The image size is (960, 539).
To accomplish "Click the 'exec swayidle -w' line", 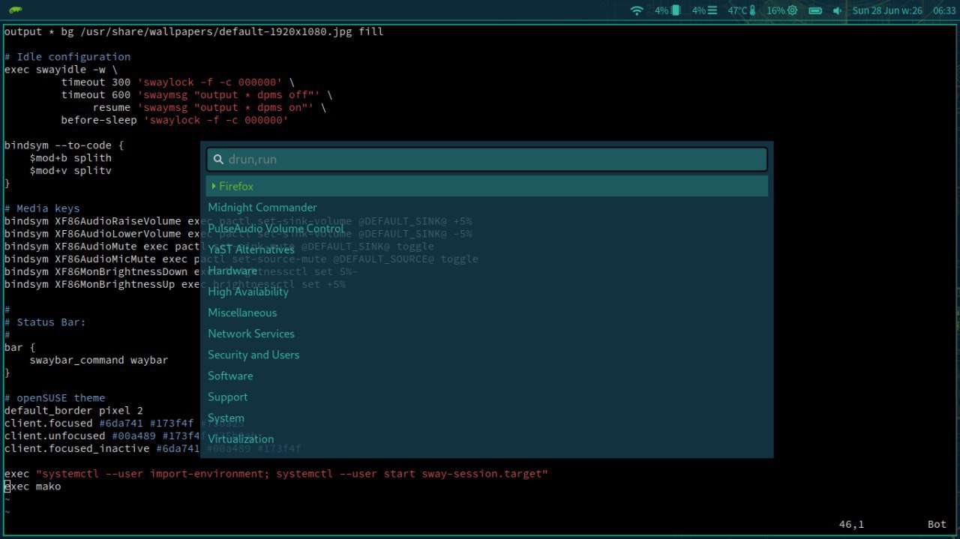I will coord(61,70).
